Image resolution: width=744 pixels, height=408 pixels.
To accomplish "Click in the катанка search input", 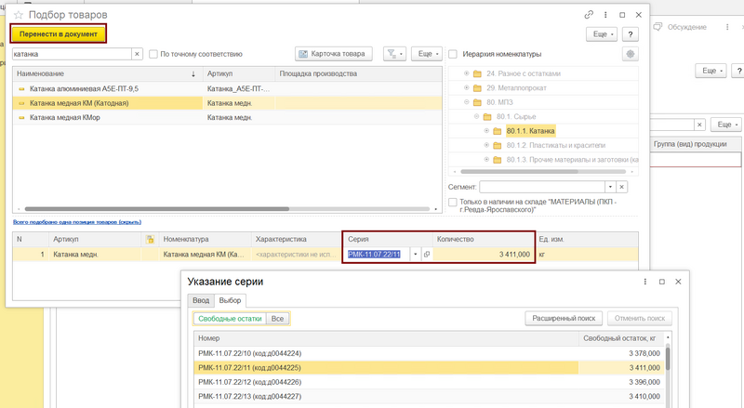I will (x=73, y=54).
